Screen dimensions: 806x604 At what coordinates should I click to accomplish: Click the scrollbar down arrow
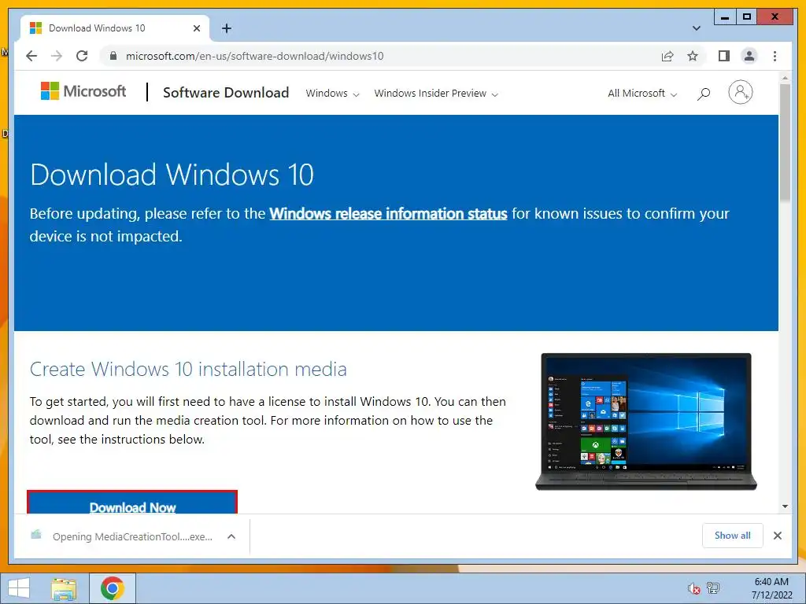785,506
